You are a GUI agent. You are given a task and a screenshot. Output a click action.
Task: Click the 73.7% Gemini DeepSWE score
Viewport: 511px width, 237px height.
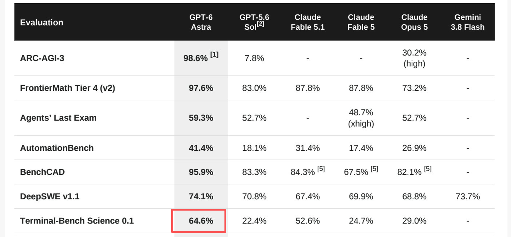pyautogui.click(x=467, y=196)
